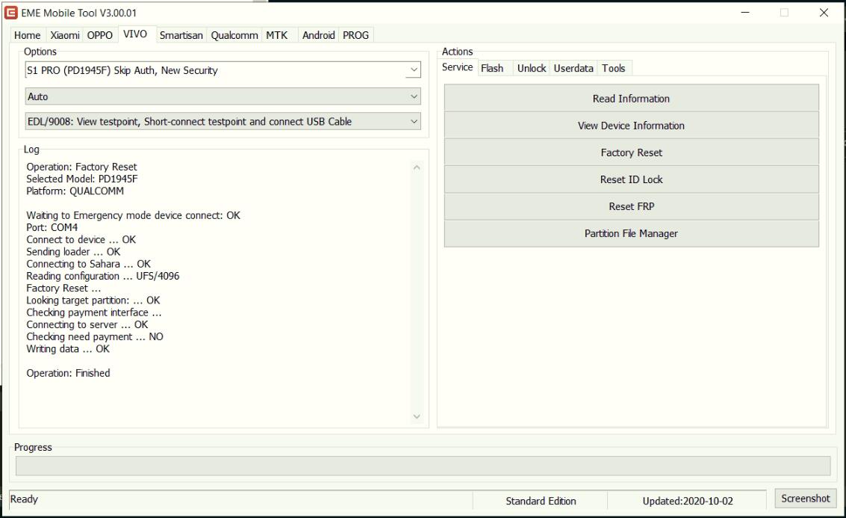Switch to the Home tab
The image size is (846, 518).
coord(28,35)
